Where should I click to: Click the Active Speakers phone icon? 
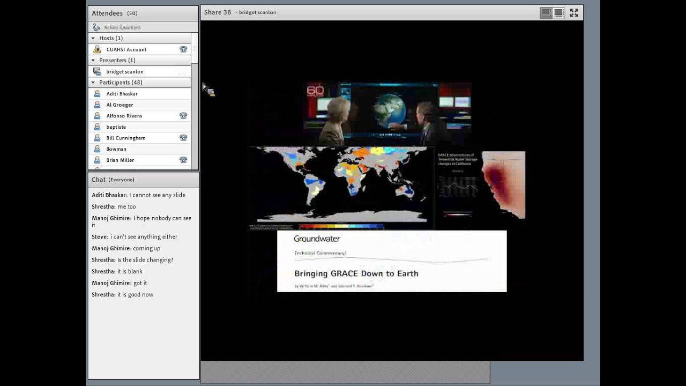(96, 27)
